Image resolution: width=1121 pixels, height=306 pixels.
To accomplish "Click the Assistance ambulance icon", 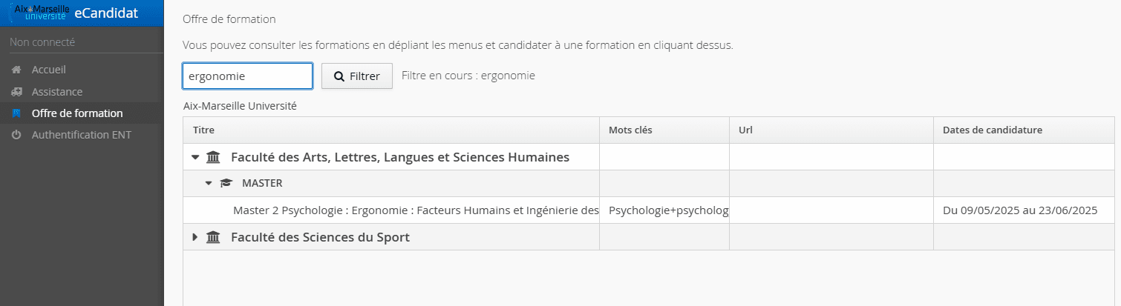I will 16,92.
